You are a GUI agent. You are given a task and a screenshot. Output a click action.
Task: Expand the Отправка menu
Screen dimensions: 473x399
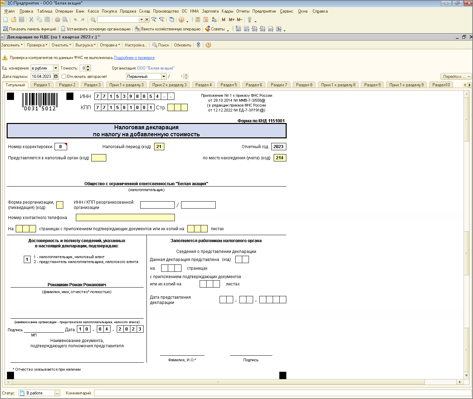pyautogui.click(x=110, y=45)
